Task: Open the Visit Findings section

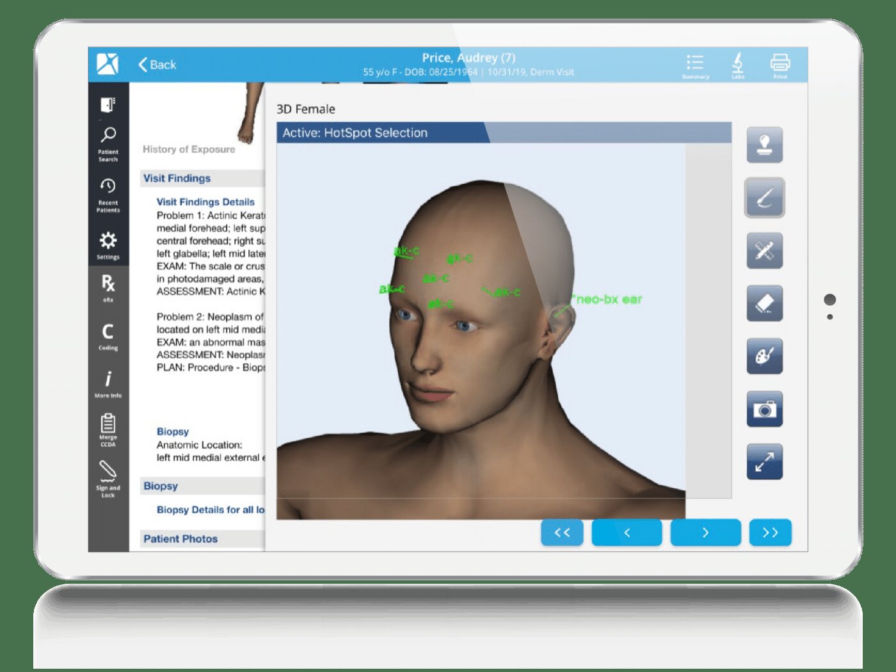Action: point(177,178)
